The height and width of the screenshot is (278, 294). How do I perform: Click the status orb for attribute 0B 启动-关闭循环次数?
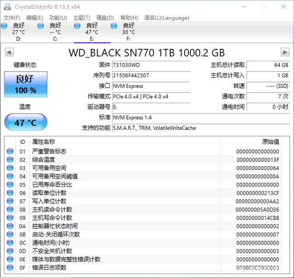click(10, 234)
